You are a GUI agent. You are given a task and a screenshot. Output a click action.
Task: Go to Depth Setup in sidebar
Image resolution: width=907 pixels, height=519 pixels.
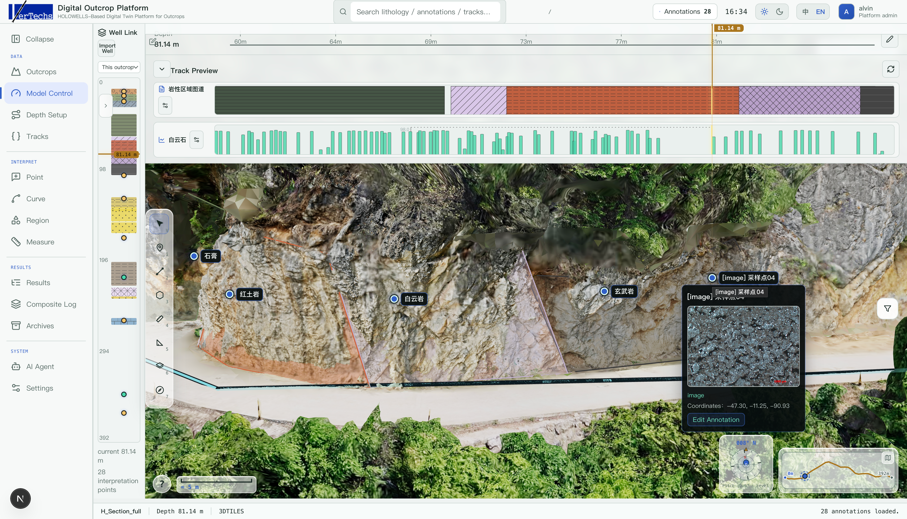pos(46,115)
